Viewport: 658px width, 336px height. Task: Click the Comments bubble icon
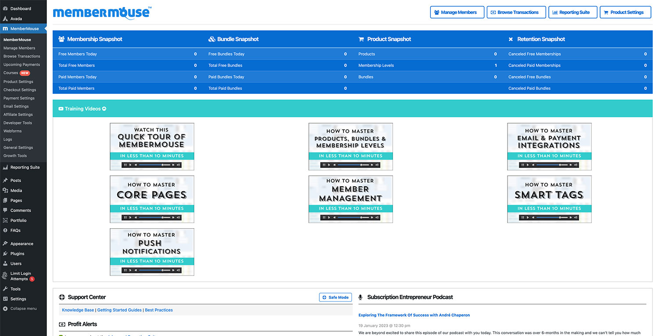(x=5, y=210)
